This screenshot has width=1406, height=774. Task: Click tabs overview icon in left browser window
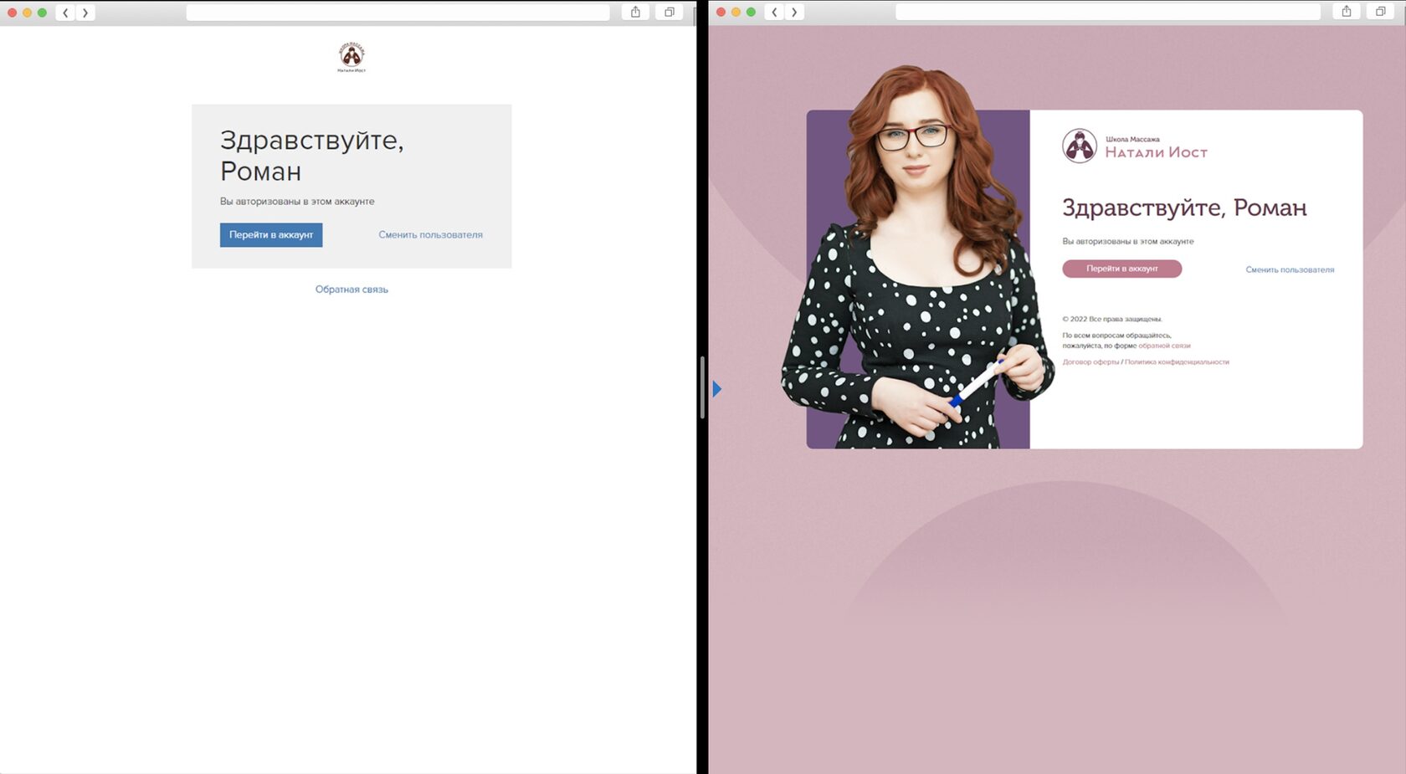point(670,12)
